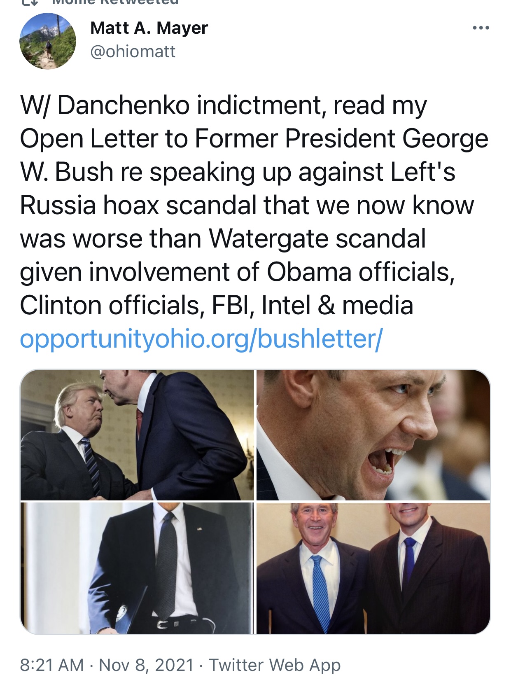The image size is (511, 694).
Task: Click the Twitter Web App source label
Action: (275, 665)
